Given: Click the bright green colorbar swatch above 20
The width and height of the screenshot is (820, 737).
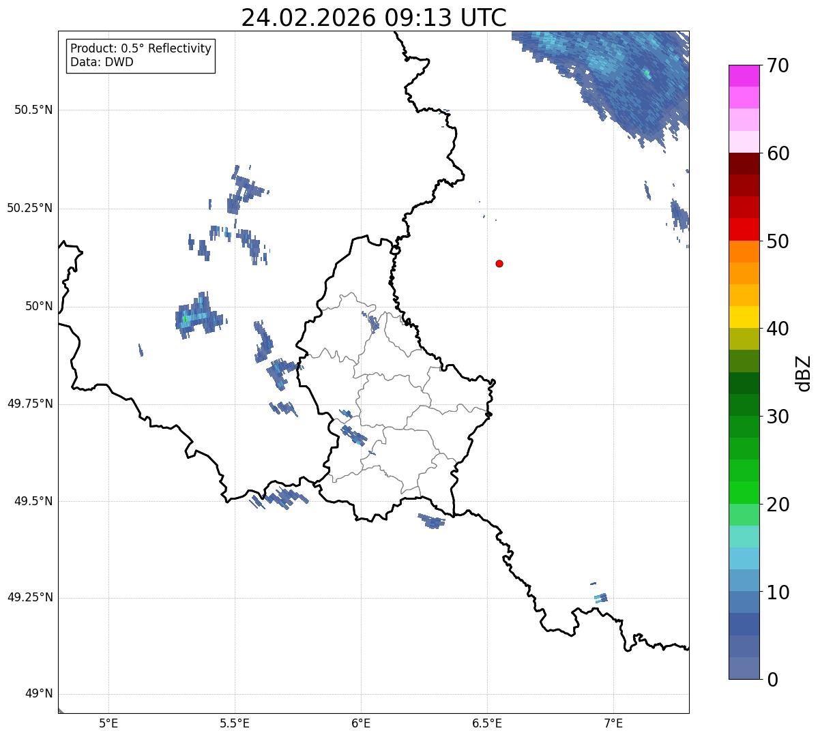Looking at the screenshot, I should 744,492.
